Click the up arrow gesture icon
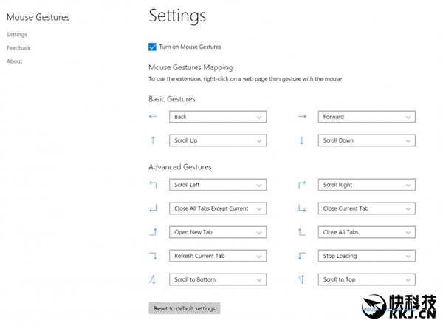 click(x=153, y=140)
